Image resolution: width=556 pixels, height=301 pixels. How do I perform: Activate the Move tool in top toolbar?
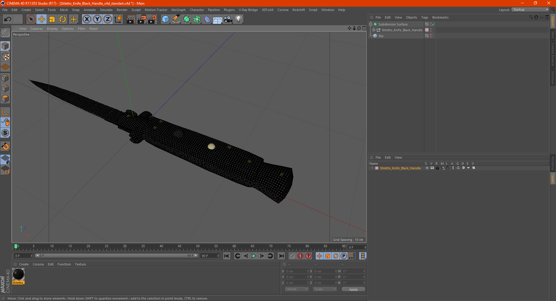tap(42, 19)
